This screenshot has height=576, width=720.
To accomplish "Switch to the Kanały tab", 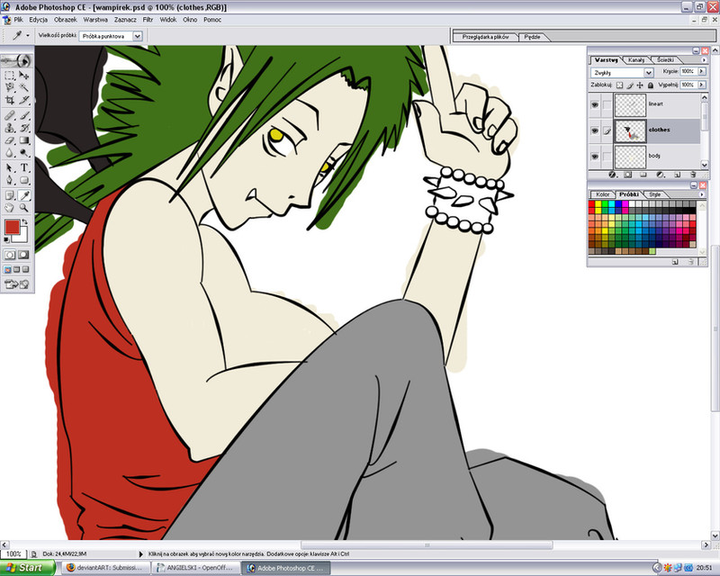I will (636, 60).
